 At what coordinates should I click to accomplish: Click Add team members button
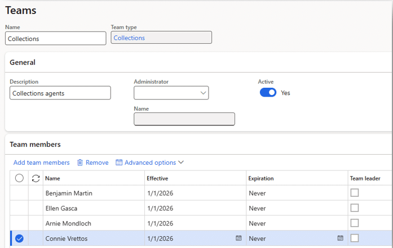[41, 163]
